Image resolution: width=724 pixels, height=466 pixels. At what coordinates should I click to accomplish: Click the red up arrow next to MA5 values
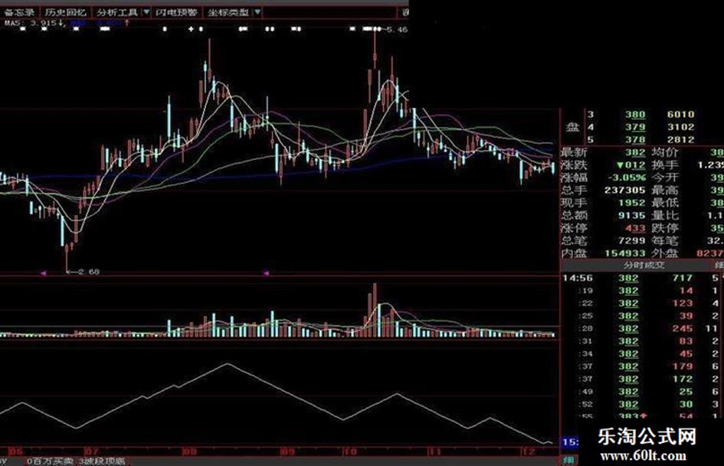coord(127,22)
